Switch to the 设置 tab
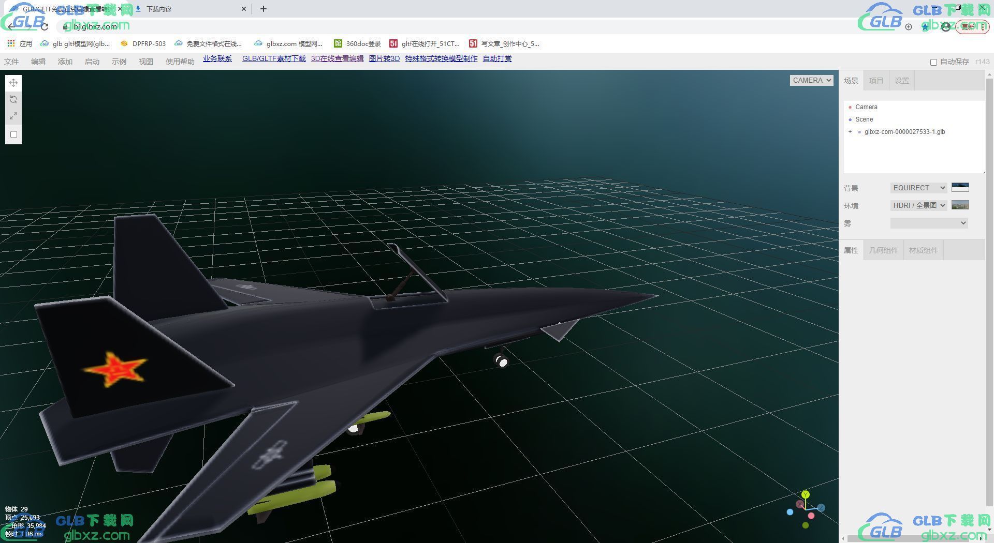Image resolution: width=994 pixels, height=543 pixels. click(902, 81)
